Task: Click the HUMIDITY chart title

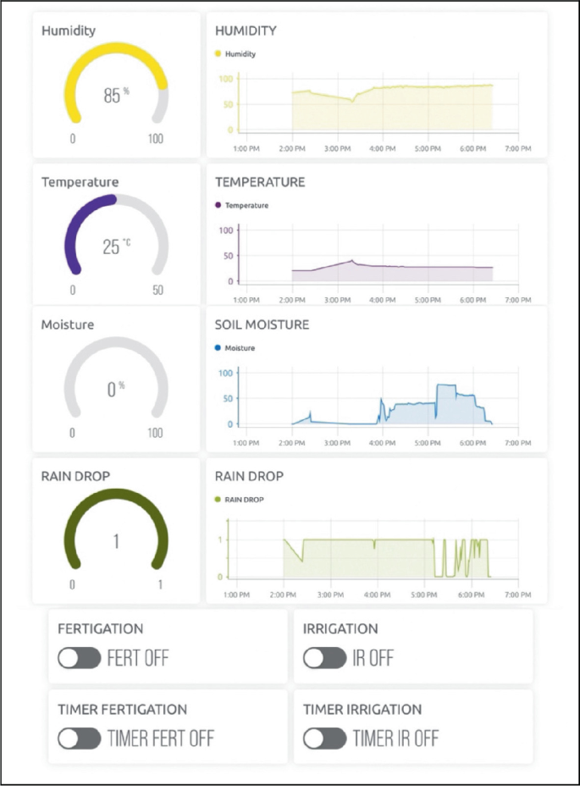Action: [x=246, y=30]
